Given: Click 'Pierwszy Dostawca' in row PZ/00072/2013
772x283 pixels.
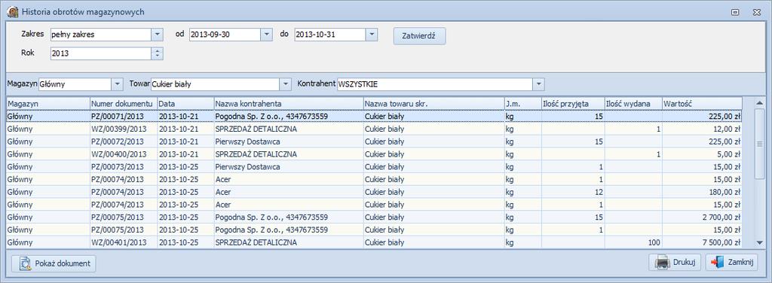Looking at the screenshot, I should pyautogui.click(x=247, y=141).
